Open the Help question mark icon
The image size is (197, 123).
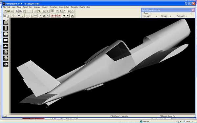pyautogui.click(x=39, y=11)
